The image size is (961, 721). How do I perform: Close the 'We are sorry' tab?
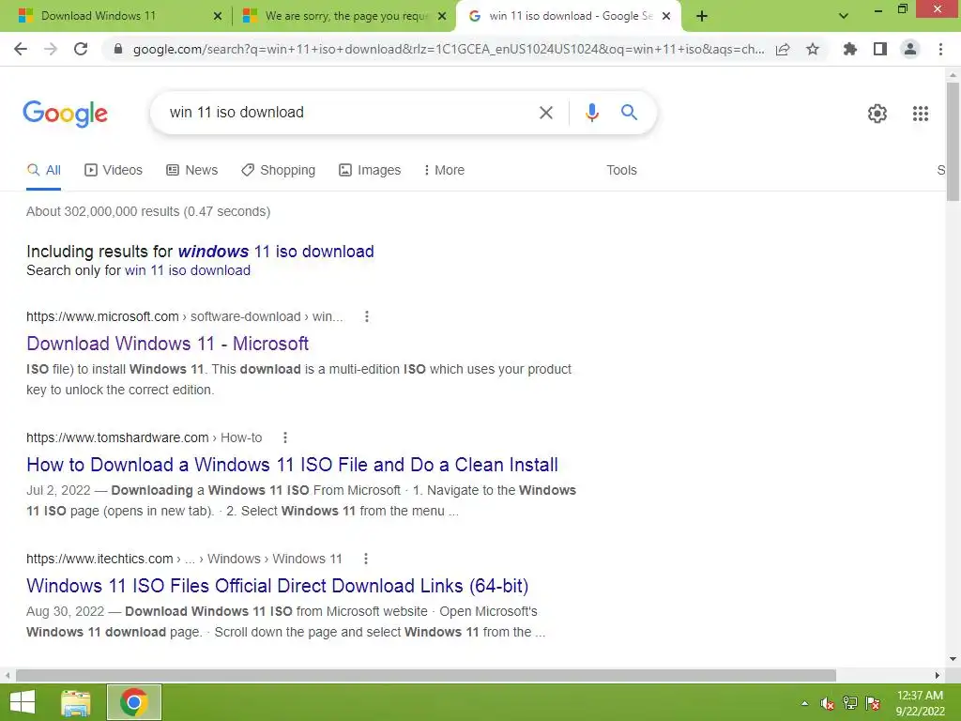[x=442, y=16]
